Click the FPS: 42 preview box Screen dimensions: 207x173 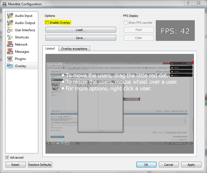point(175,31)
